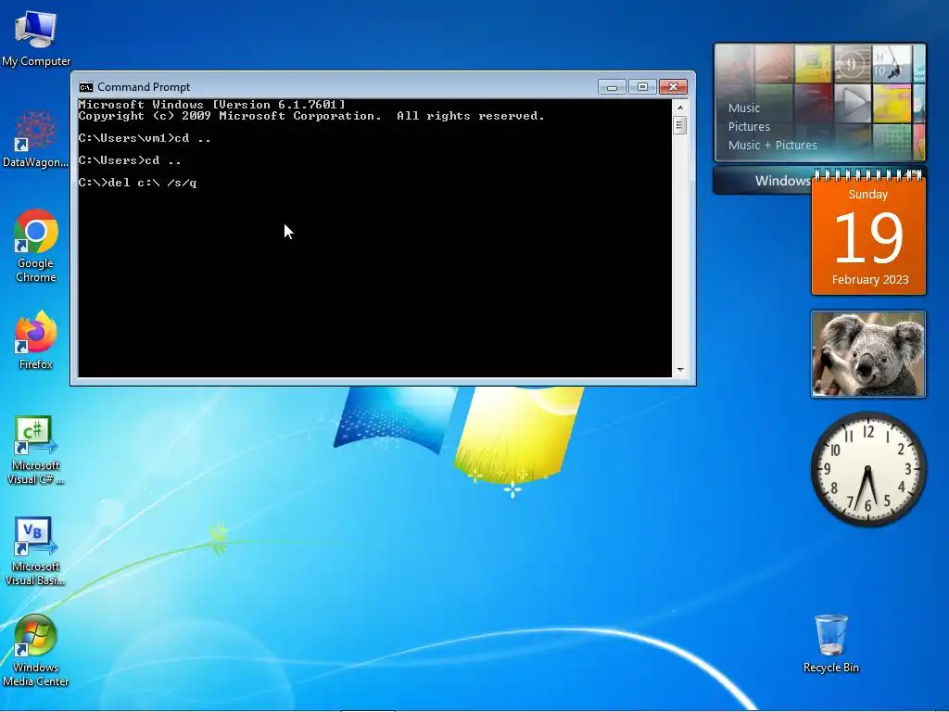
Task: Select the Microsoft Visual Basic shortcut
Action: [36, 551]
